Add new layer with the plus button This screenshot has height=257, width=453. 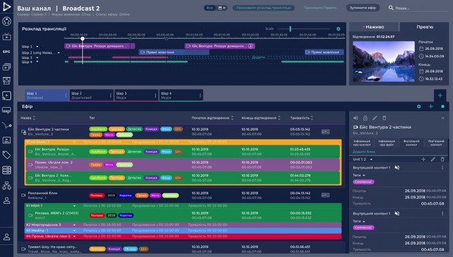[x=440, y=96]
